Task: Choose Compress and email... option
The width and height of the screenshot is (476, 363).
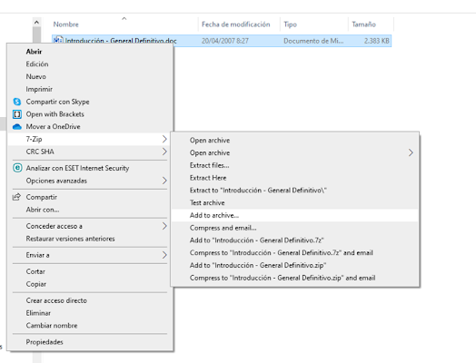Action: coord(294,228)
